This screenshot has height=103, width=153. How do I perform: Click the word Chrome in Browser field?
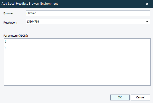click(31, 13)
